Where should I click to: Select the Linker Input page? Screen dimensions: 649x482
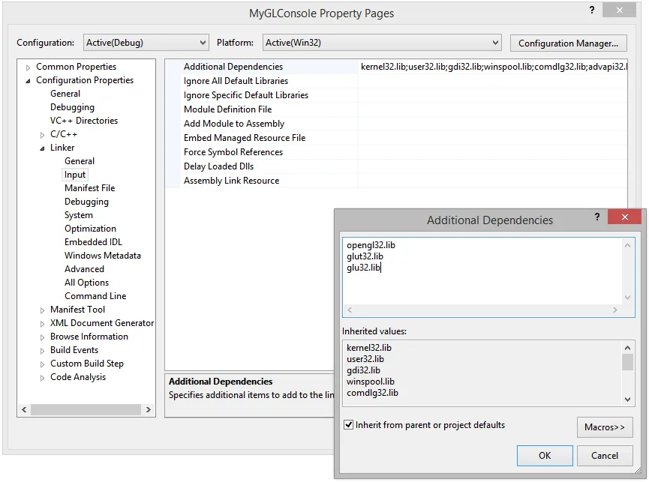(75, 174)
